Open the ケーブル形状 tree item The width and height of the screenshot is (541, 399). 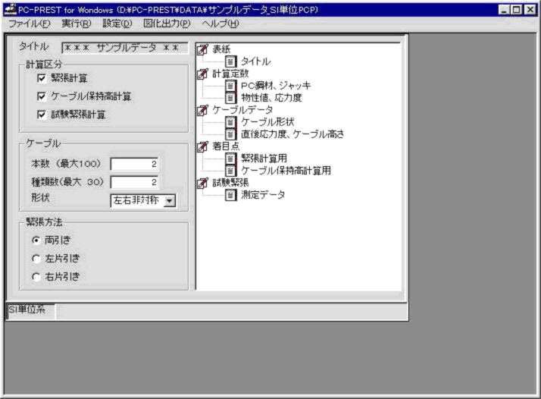[x=267, y=122]
